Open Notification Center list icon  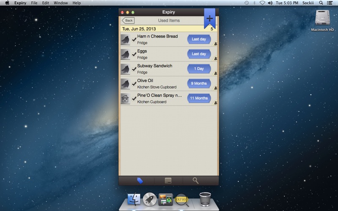pyautogui.click(x=330, y=3)
